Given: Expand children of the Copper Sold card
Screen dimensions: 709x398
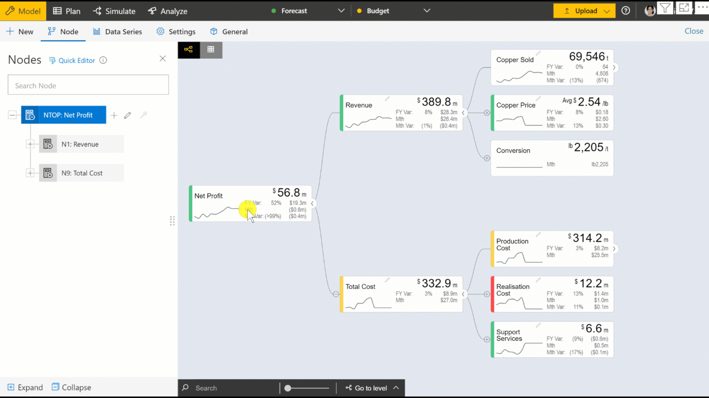Looking at the screenshot, I should (614, 67).
